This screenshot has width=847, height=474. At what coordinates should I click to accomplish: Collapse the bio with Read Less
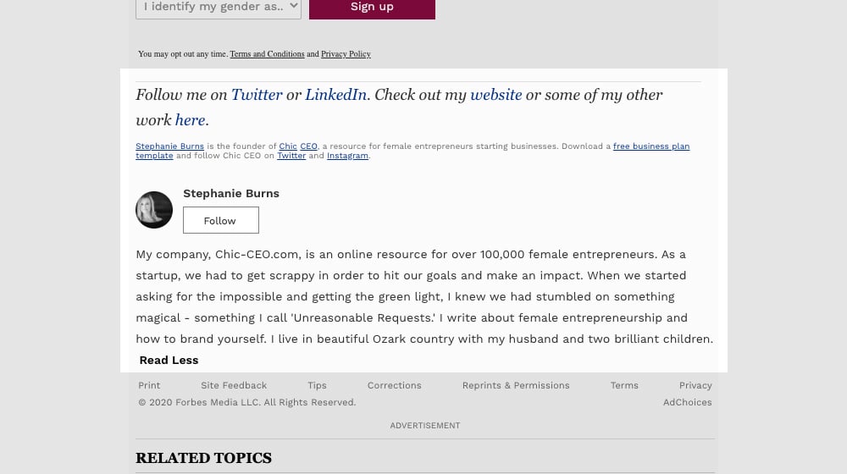click(169, 360)
